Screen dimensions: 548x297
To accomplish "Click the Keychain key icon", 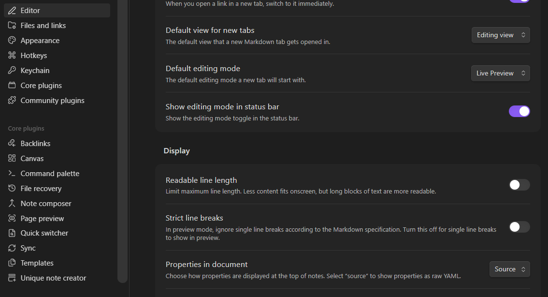I will pyautogui.click(x=12, y=71).
